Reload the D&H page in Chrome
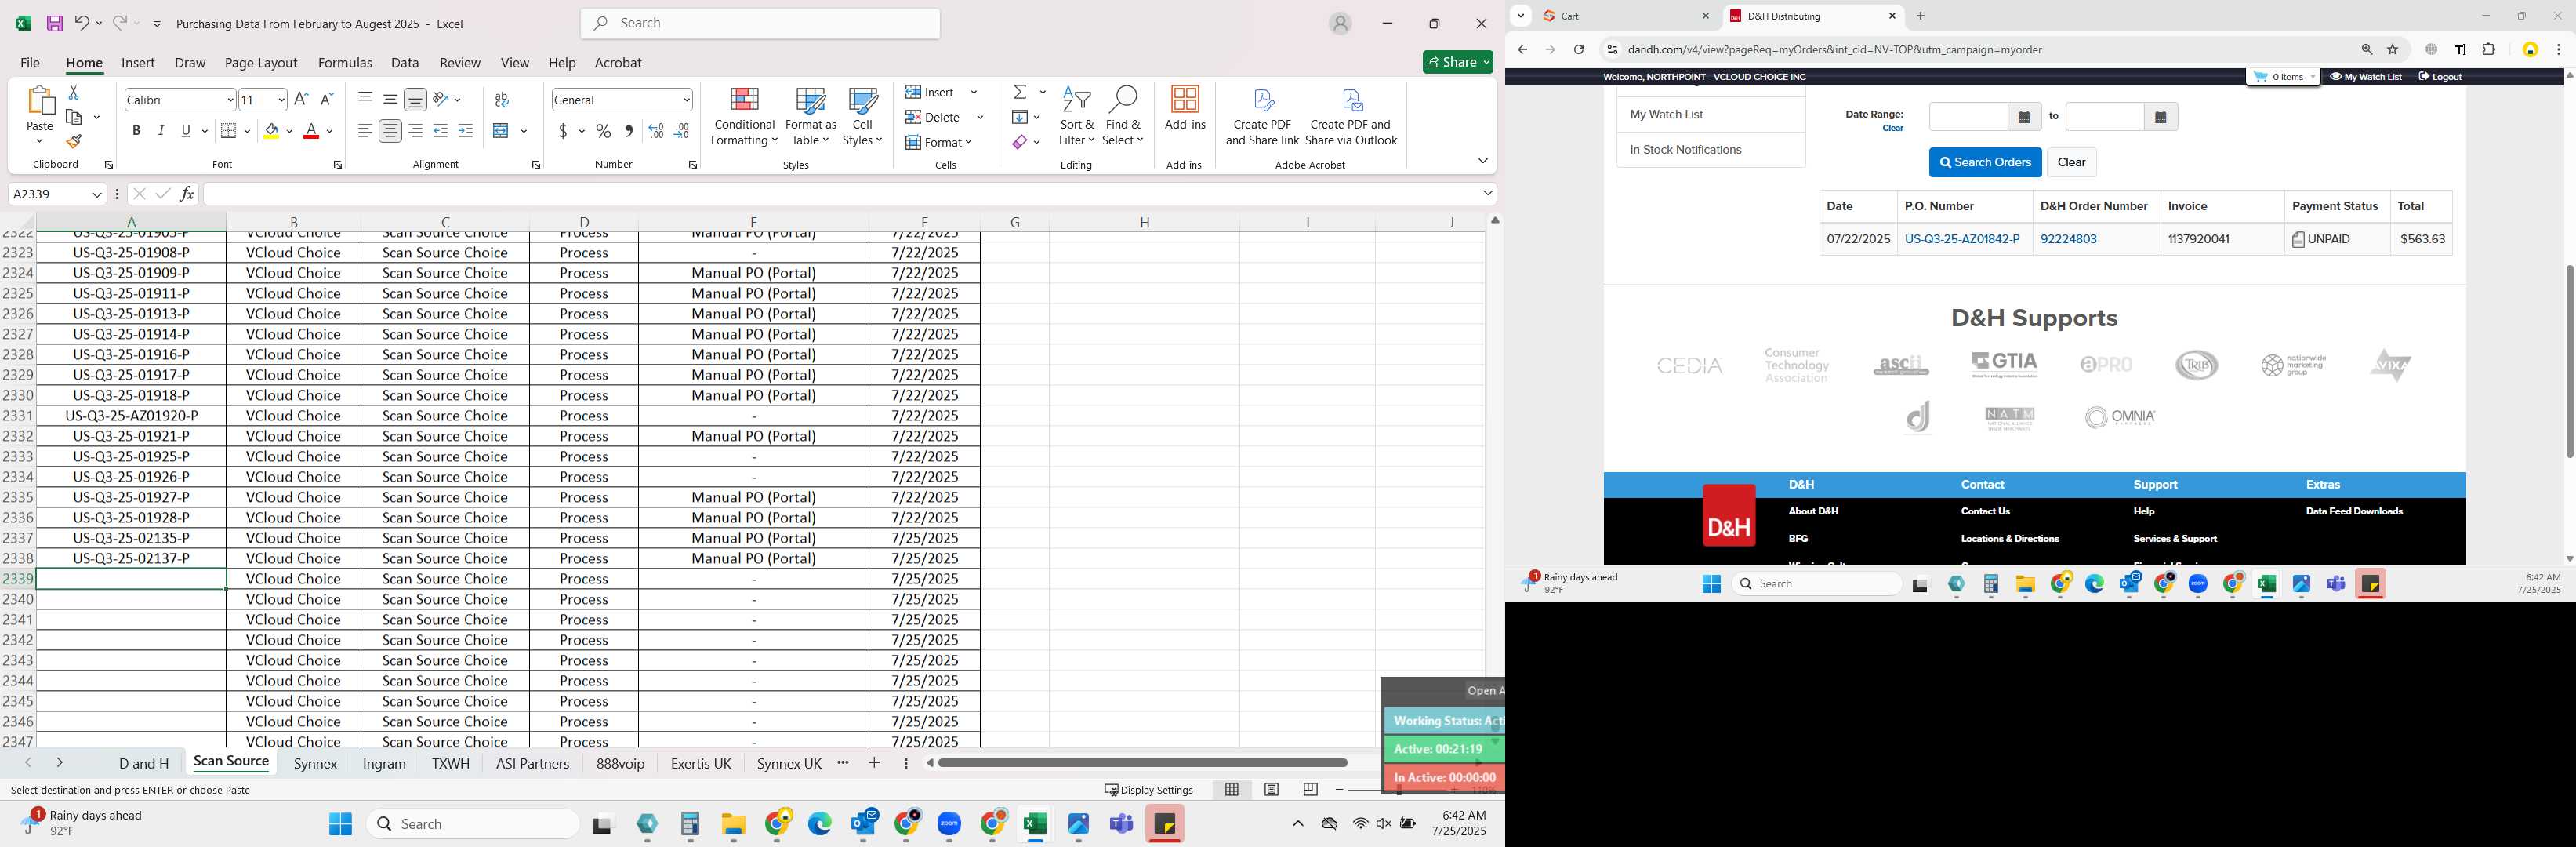The height and width of the screenshot is (847, 2576). pos(1578,49)
